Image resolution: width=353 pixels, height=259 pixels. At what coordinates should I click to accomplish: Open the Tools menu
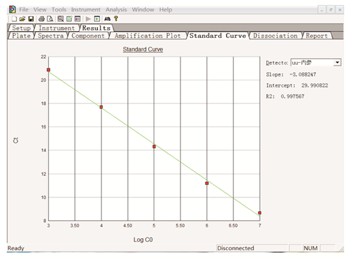[59, 9]
